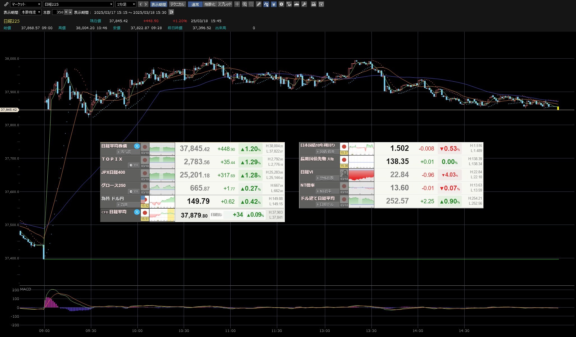
Task: Click Japan flag icon in 長期国債先物 row
Action: (344, 160)
